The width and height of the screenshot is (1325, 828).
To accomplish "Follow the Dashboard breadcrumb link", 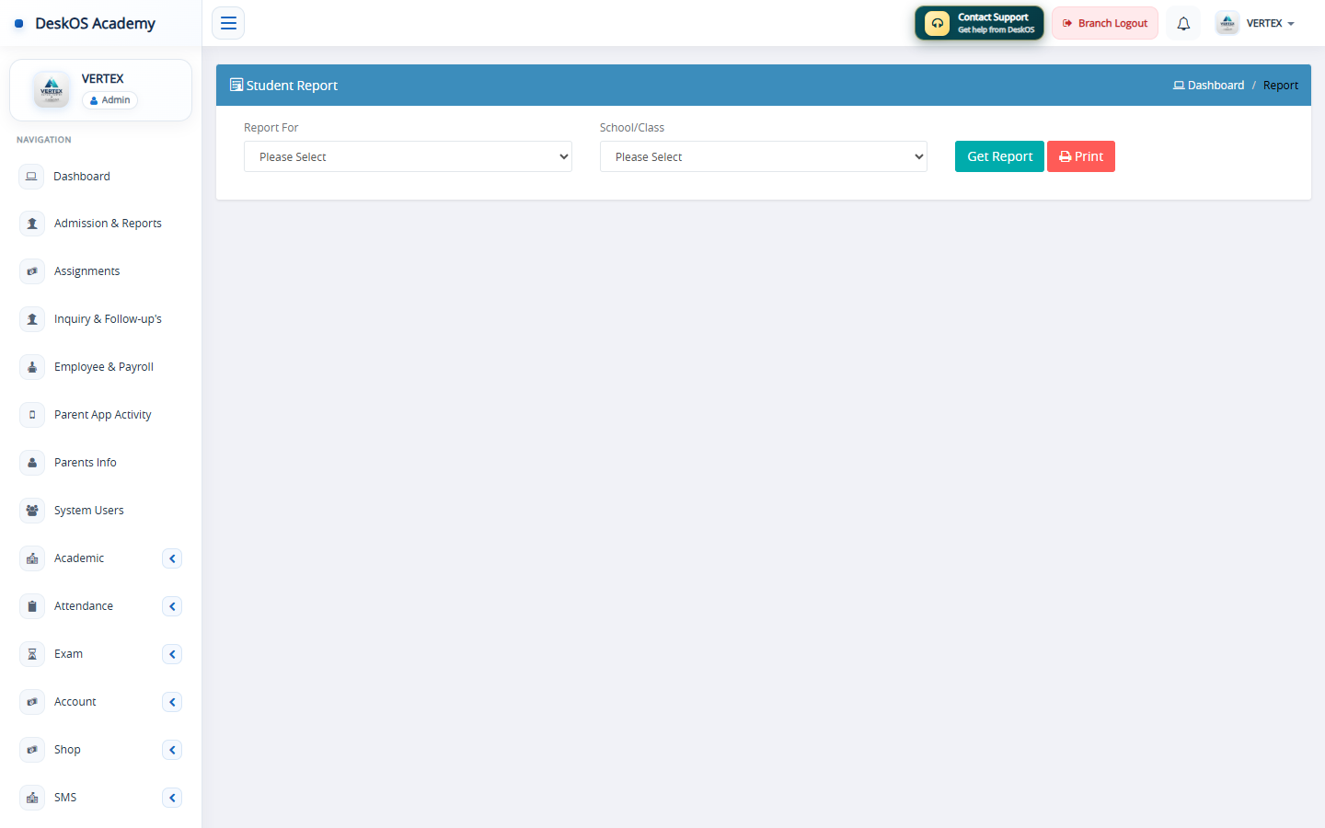I will (1208, 85).
